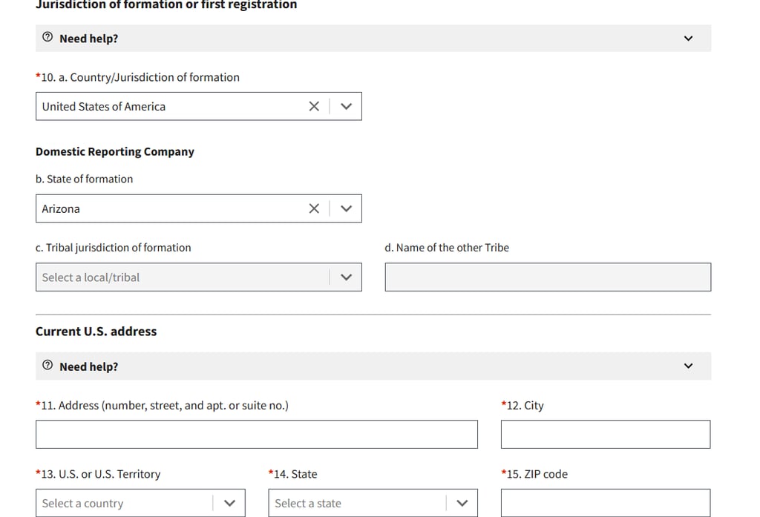Screen dimensions: 760x517
Task: Click Name of the other Tribe field
Action: pyautogui.click(x=547, y=277)
